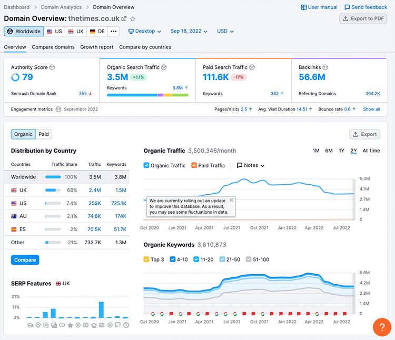Click Send feedback
Screen dimensions: 395x340
pyautogui.click(x=366, y=7)
